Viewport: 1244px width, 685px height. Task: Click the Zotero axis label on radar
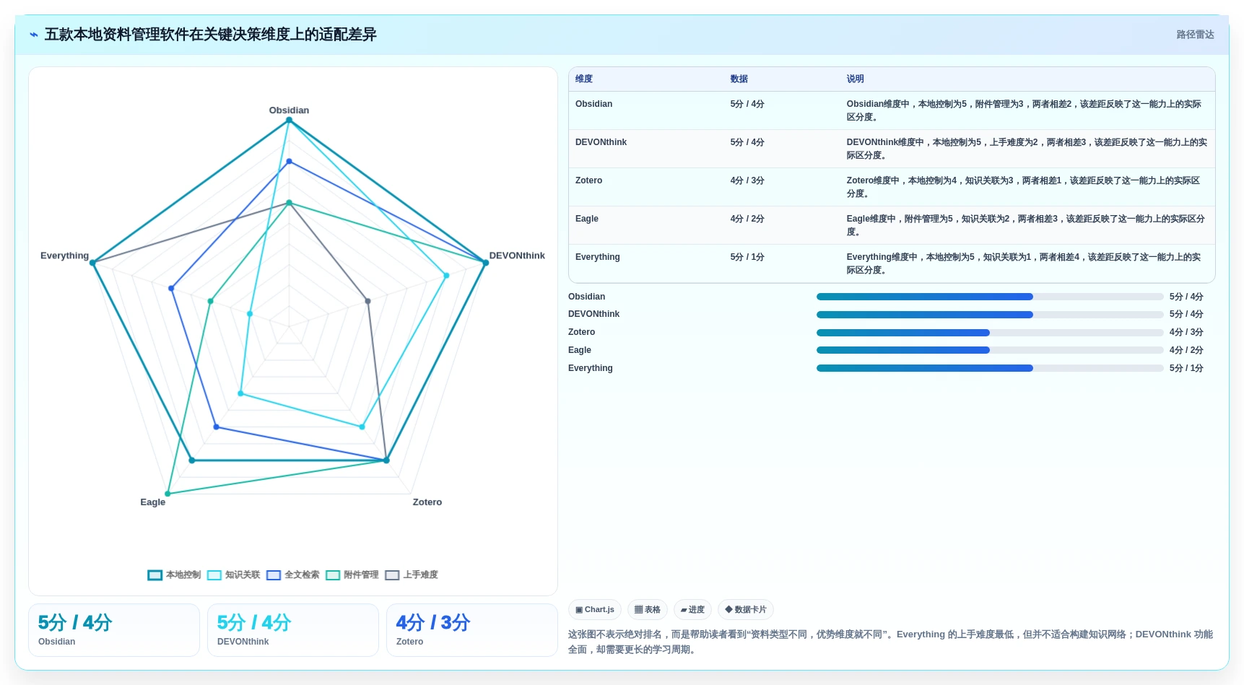tap(427, 502)
